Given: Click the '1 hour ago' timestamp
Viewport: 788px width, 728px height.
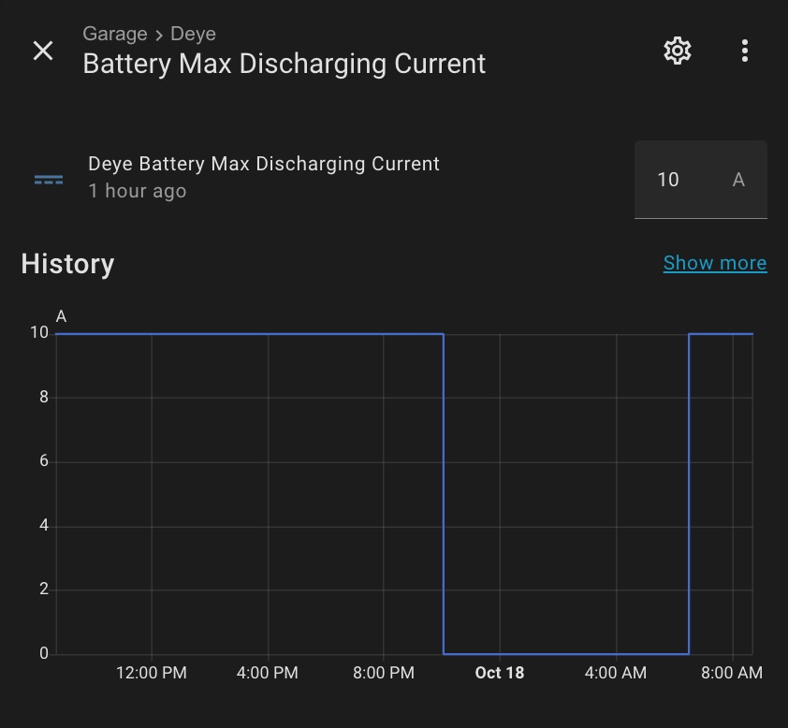Looking at the screenshot, I should (138, 191).
